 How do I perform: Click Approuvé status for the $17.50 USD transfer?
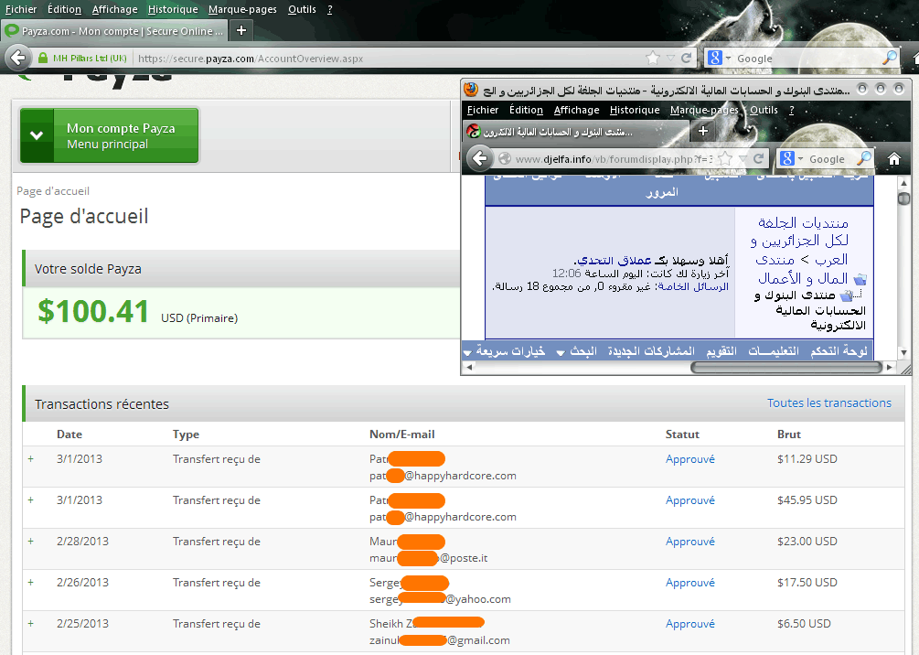(689, 583)
